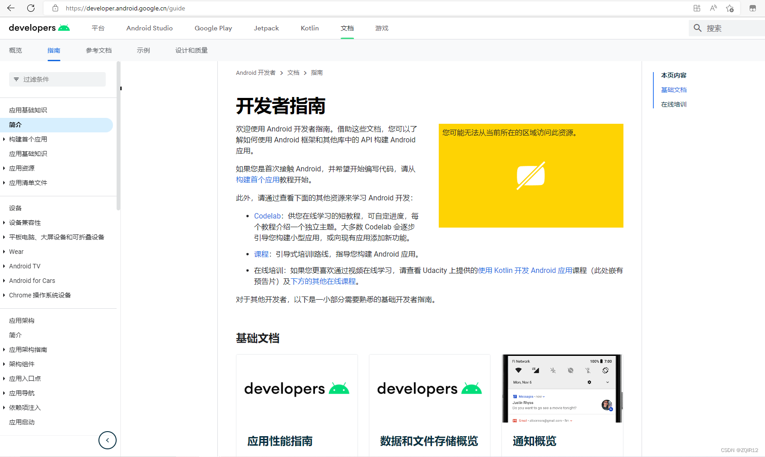765x457 pixels.
Task: Expand the 应用资源 sidebar entry
Action: 5,168
